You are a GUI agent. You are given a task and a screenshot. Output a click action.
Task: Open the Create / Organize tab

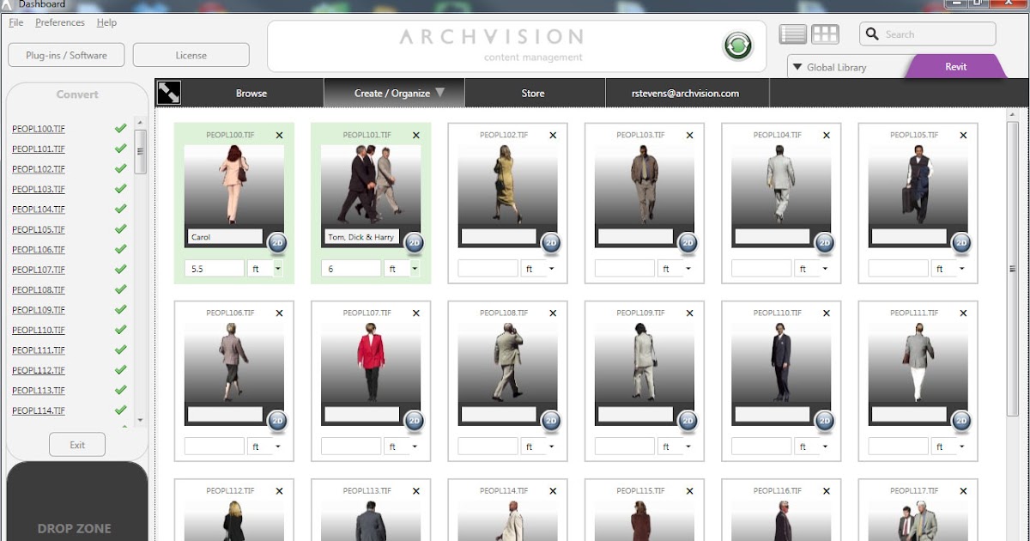394,93
